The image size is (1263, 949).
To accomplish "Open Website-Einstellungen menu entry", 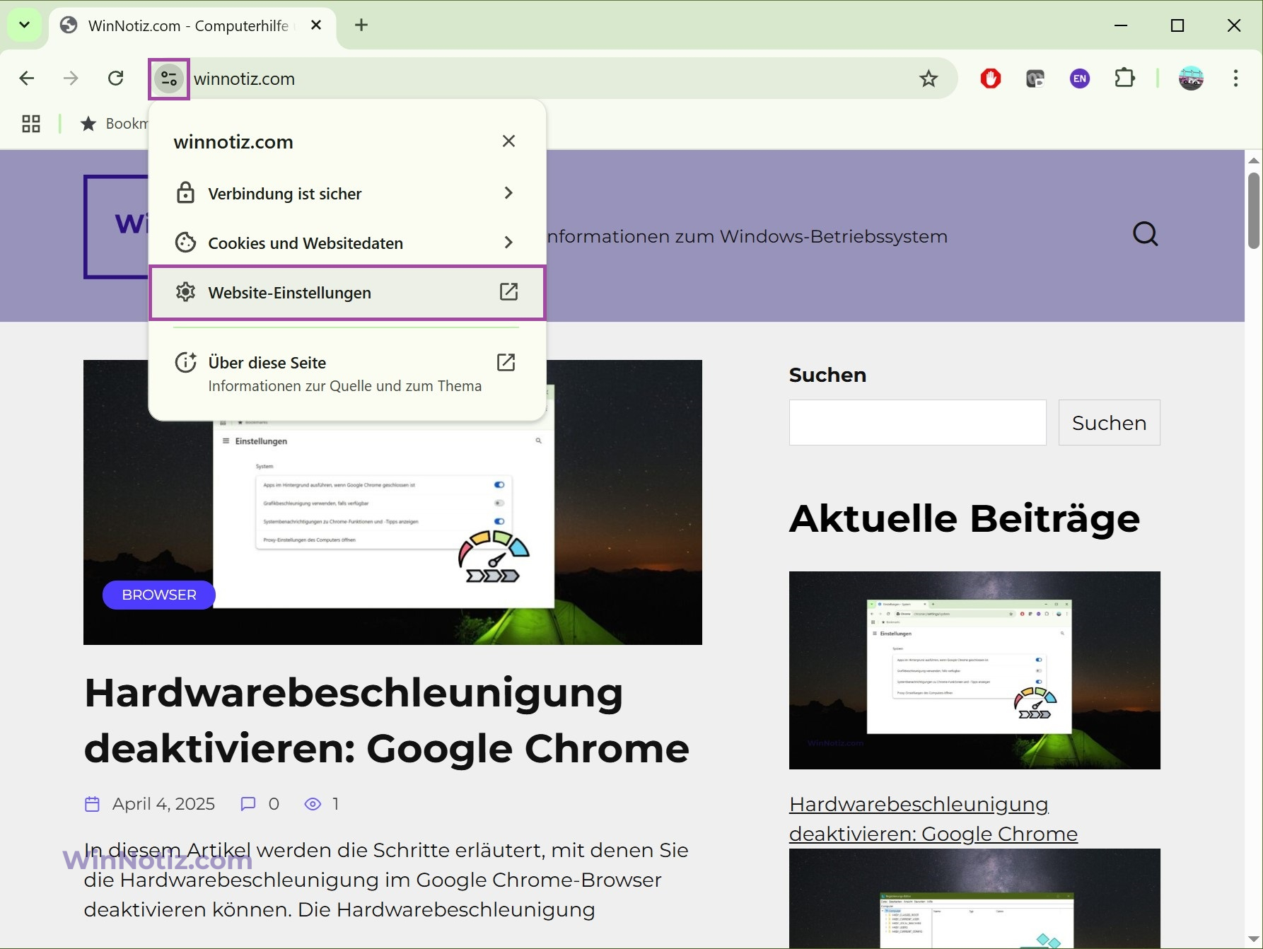I will (x=347, y=292).
